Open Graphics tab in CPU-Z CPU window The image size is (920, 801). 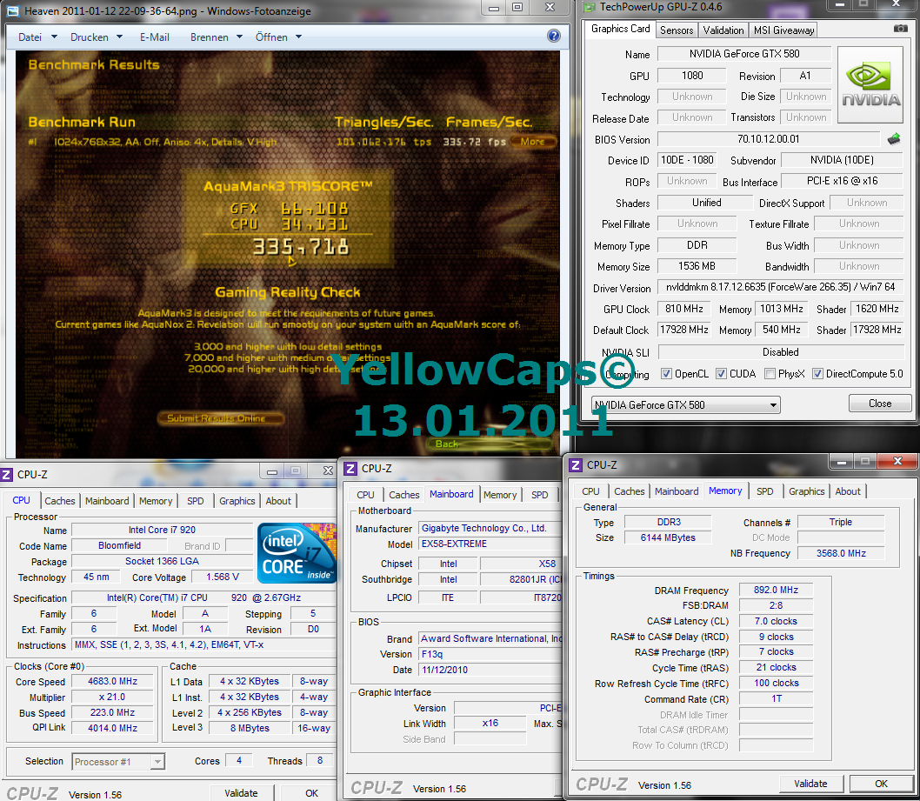(237, 501)
